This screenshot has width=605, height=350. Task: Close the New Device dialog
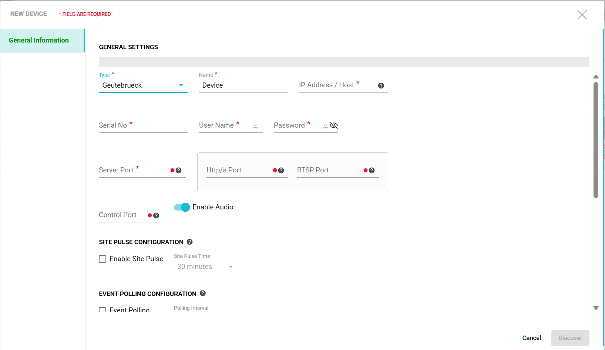pyautogui.click(x=582, y=15)
